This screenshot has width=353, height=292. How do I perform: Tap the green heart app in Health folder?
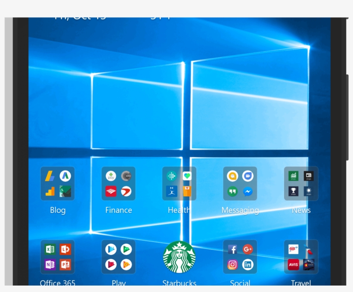[x=187, y=176]
